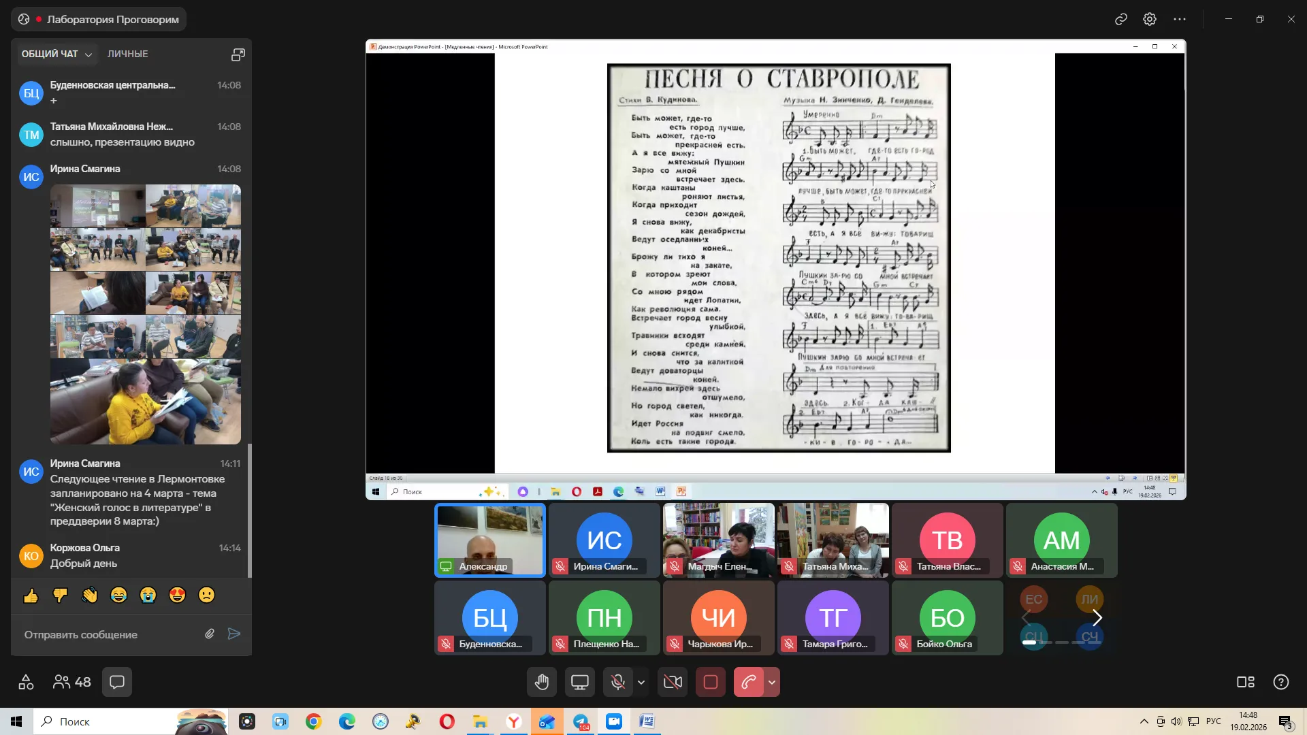Send the clapping hands reaction
This screenshot has width=1307, height=735.
point(89,596)
